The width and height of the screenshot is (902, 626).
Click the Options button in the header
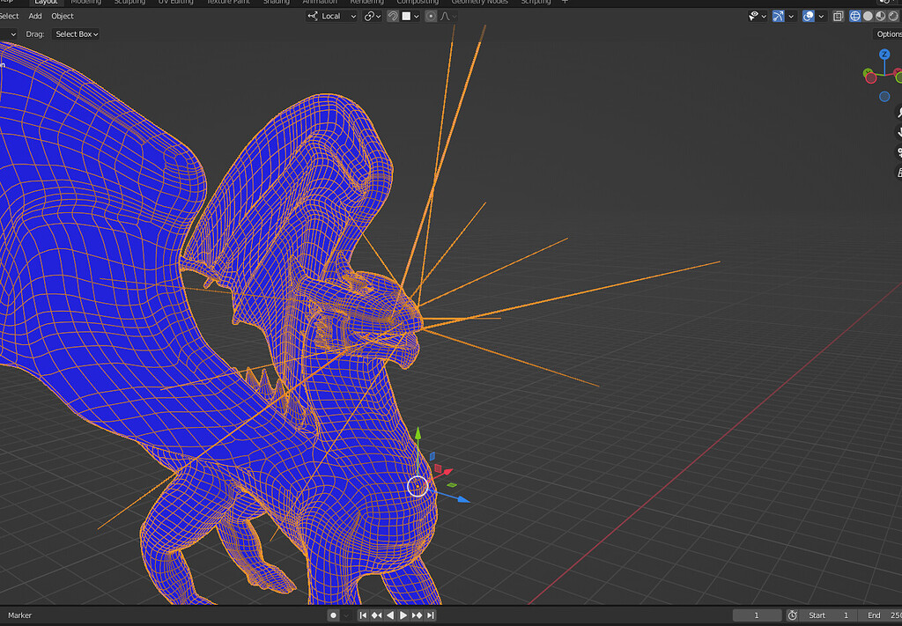pyautogui.click(x=888, y=33)
